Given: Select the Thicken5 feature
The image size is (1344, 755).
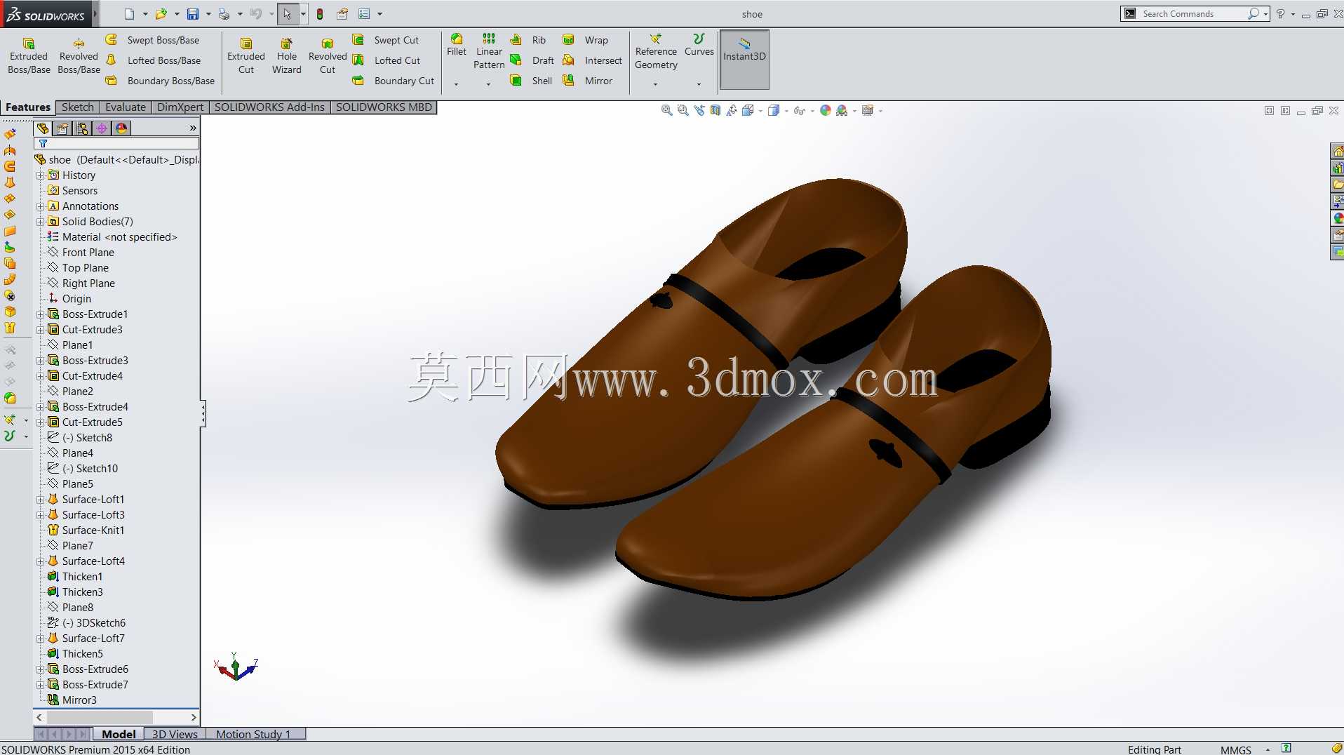Looking at the screenshot, I should pos(75,654).
